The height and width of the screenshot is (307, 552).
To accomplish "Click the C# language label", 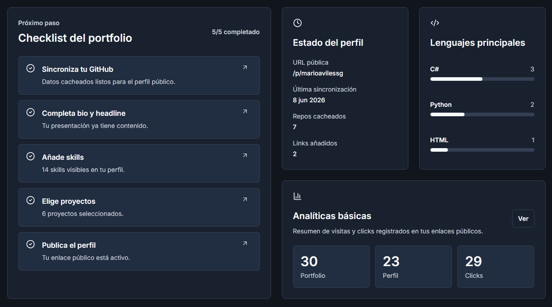I will pos(434,69).
